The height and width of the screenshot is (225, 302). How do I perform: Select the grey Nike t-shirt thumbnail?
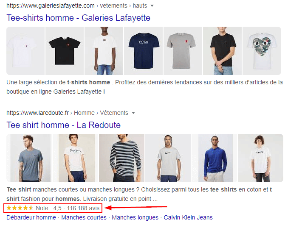(167, 158)
